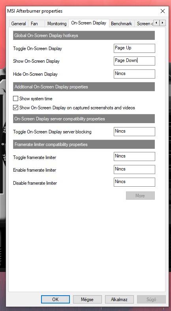The image size is (171, 311).
Task: Click Show On-Screen Display hotkey field
Action: (x=134, y=61)
